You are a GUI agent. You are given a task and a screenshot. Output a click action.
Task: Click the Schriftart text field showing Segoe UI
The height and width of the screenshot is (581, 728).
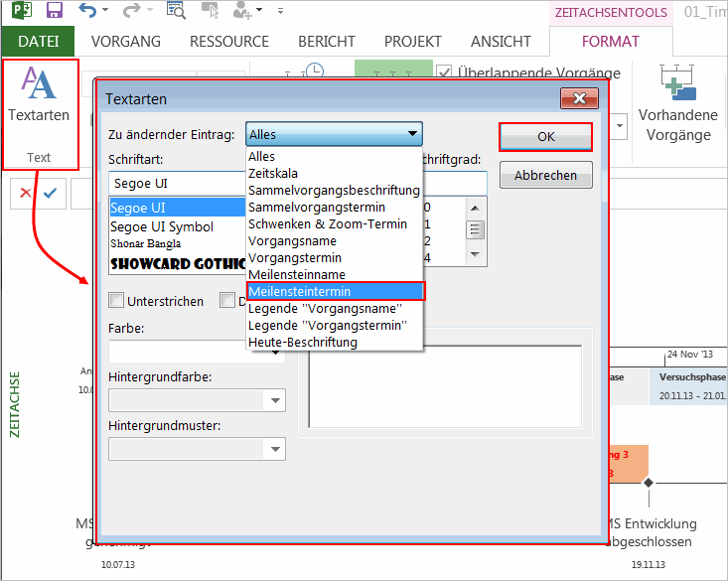(x=177, y=184)
